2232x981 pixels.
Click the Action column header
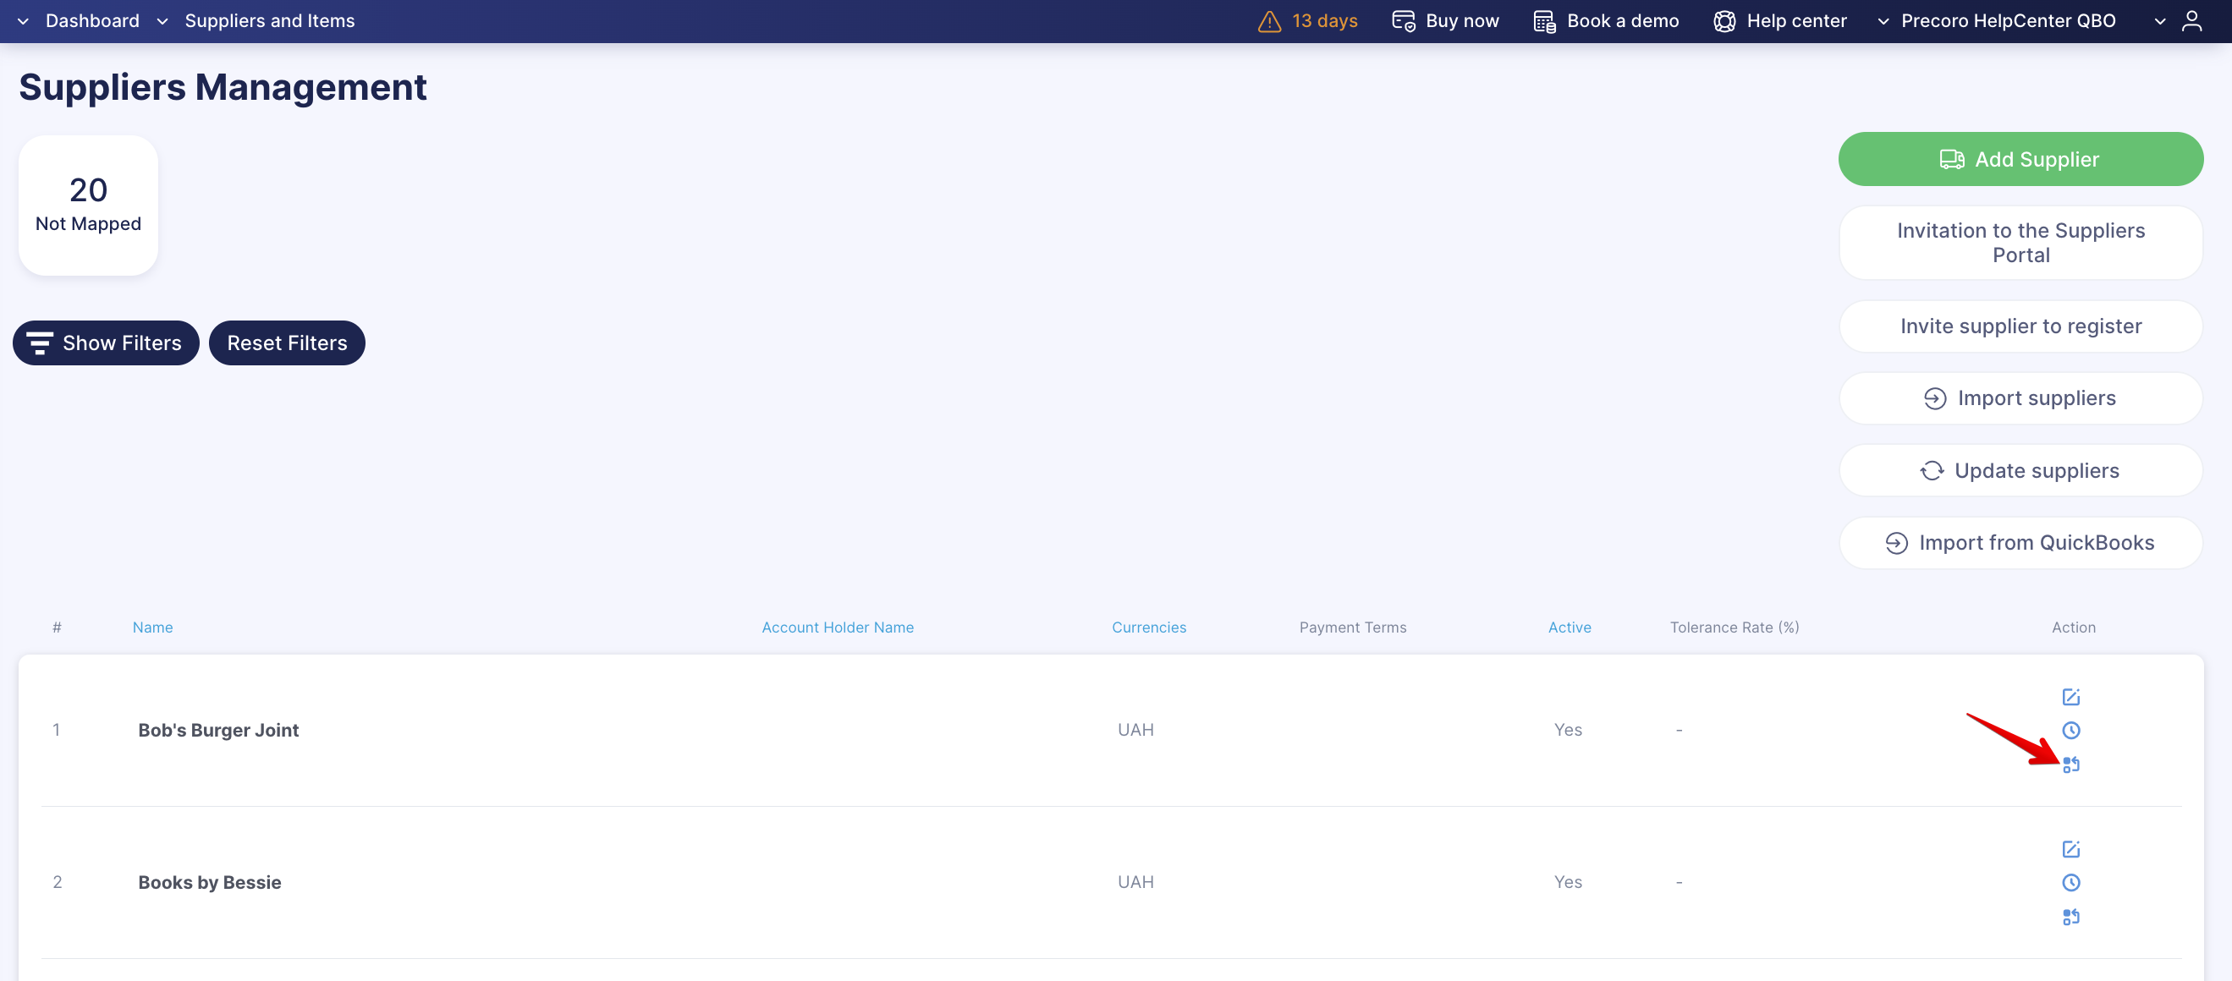(2074, 628)
